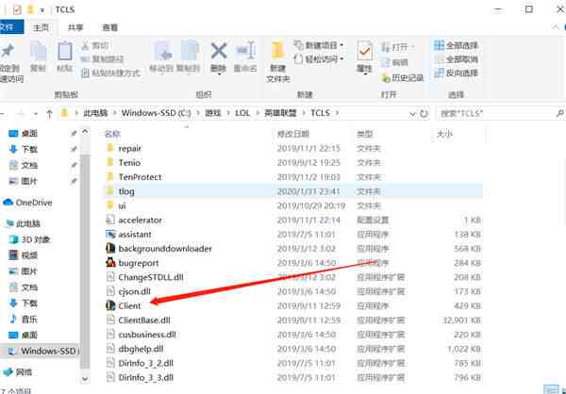Open the New item dropdown
The height and width of the screenshot is (394, 566).
(319, 45)
